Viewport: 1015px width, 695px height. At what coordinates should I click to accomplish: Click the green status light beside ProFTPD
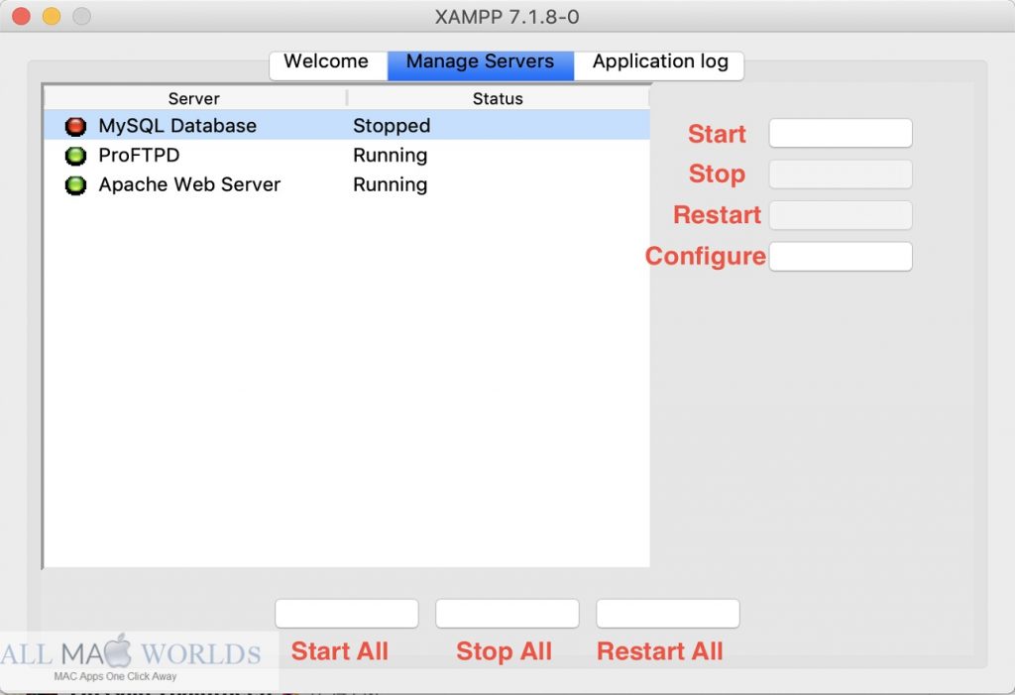(75, 156)
